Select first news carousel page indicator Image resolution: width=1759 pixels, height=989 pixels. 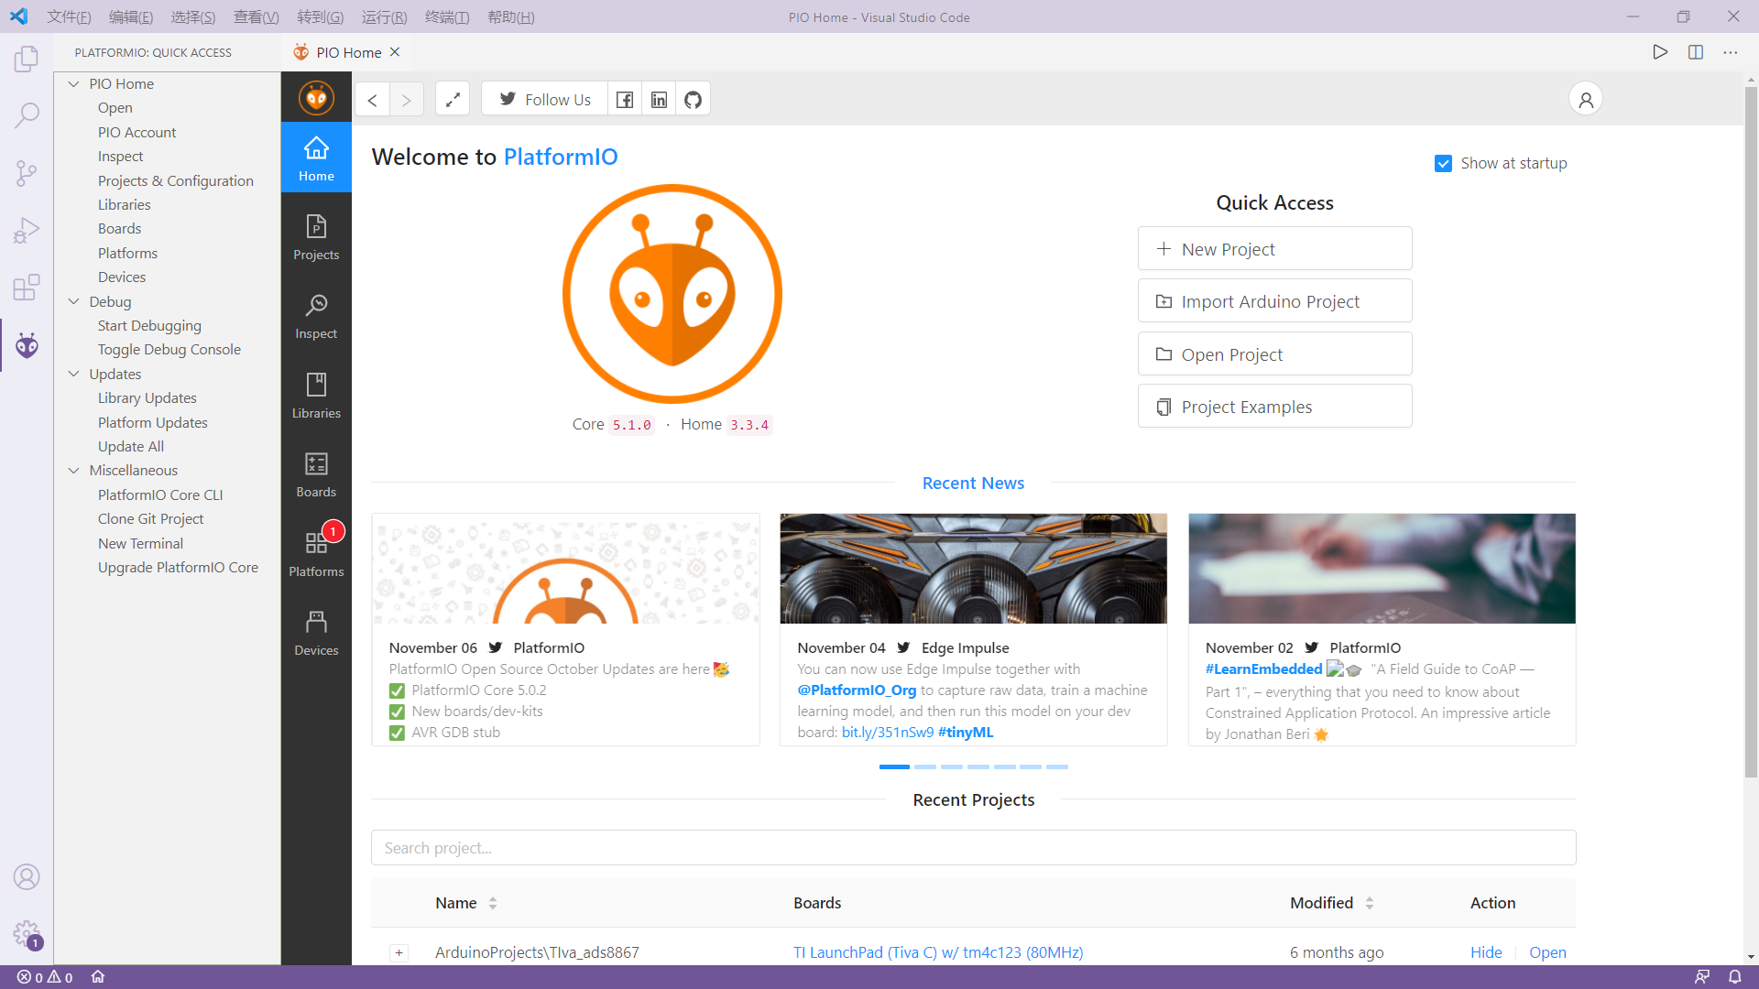click(x=894, y=766)
